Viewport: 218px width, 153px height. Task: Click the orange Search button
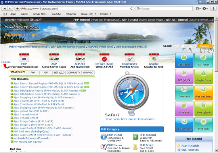[205, 46]
